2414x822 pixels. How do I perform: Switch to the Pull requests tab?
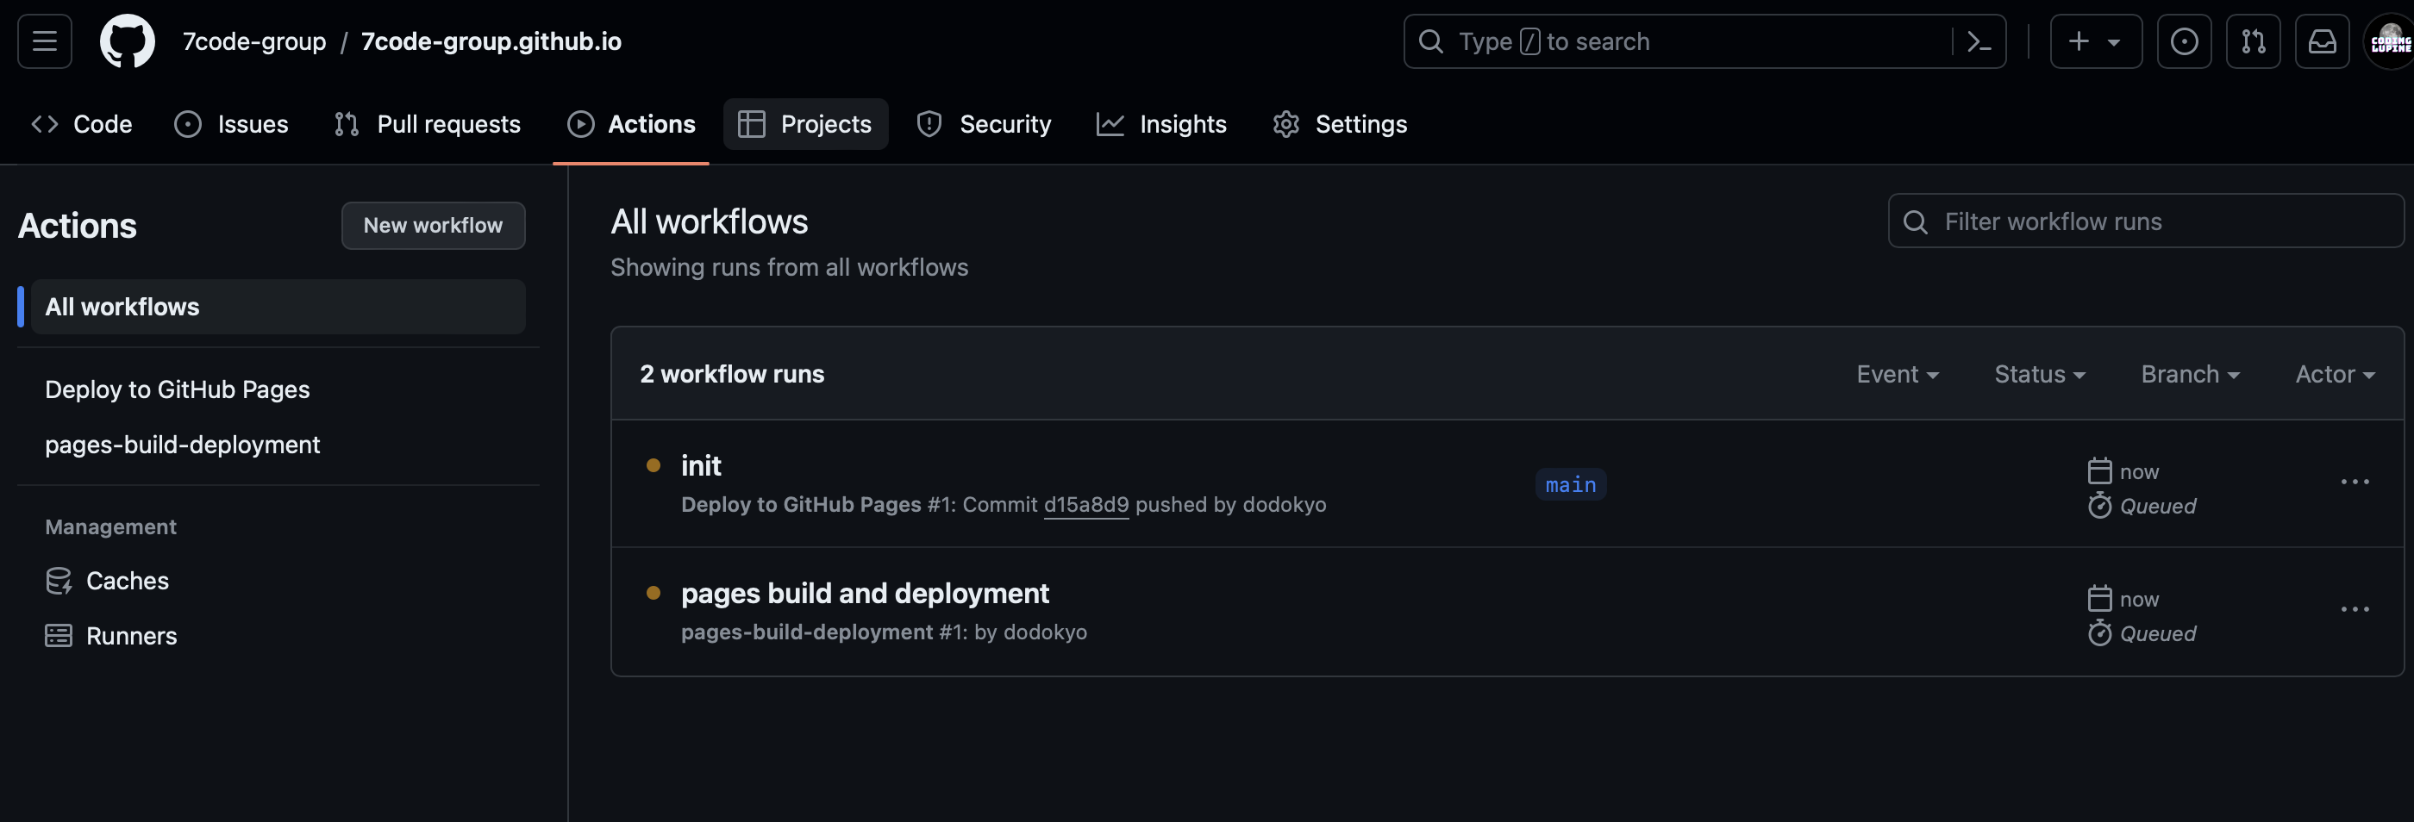(428, 123)
